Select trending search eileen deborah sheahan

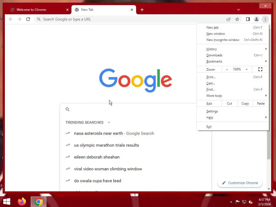[97, 157]
